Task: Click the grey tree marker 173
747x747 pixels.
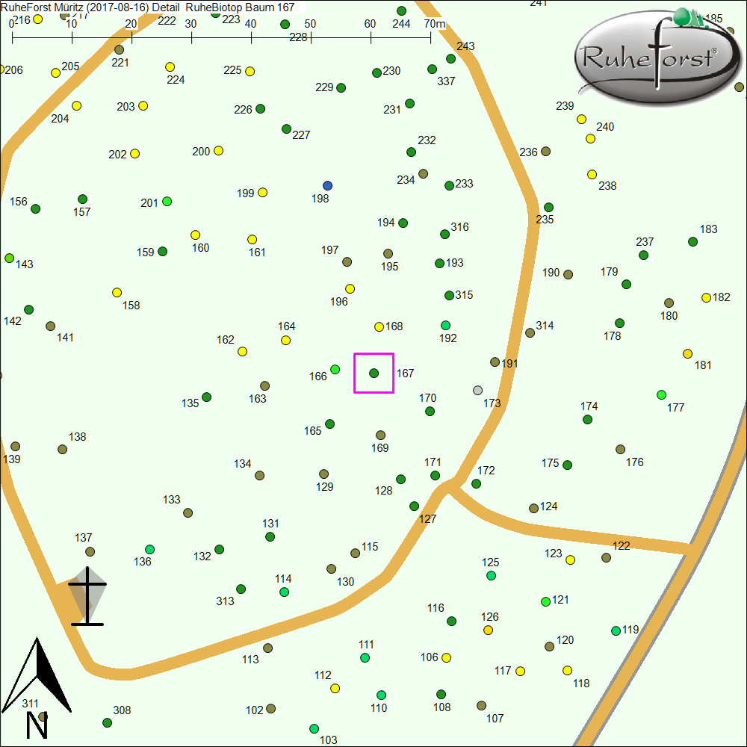Action: point(478,390)
